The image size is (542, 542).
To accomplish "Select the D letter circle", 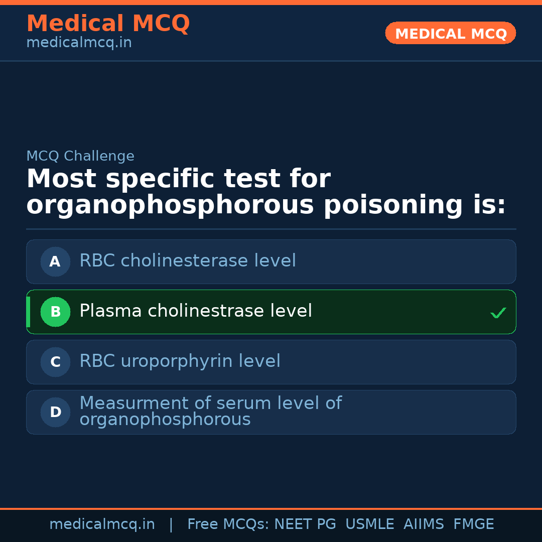I will tap(55, 412).
